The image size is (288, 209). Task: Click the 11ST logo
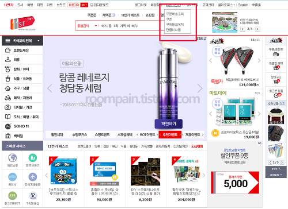22,24
